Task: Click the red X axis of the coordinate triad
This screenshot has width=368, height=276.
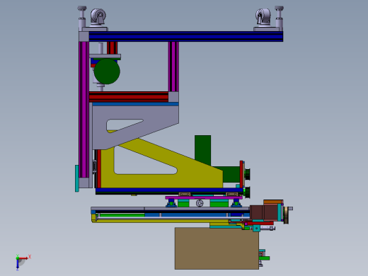Action: click(x=23, y=258)
